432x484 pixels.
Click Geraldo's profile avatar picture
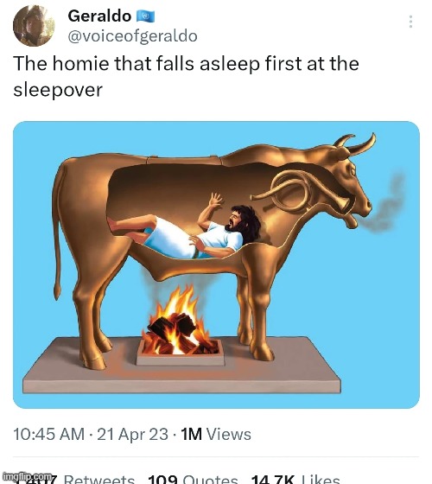[34, 26]
